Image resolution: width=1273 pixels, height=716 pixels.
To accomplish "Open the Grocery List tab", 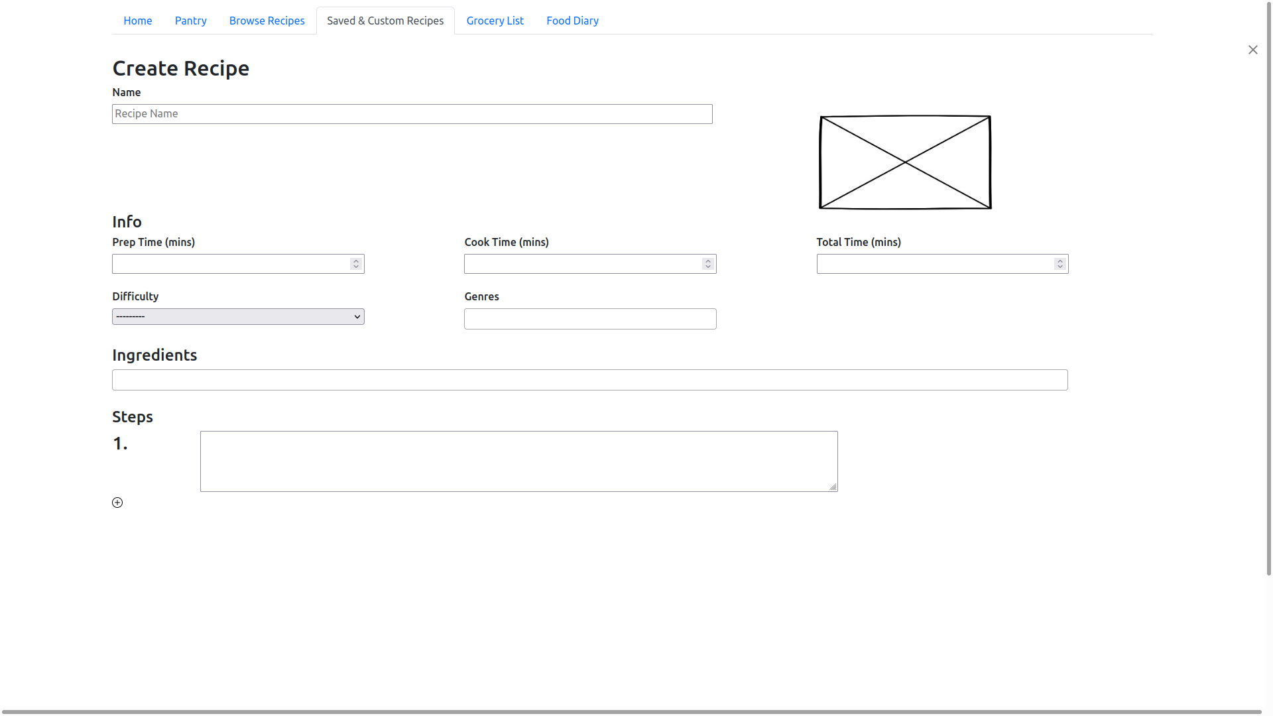I will (495, 21).
